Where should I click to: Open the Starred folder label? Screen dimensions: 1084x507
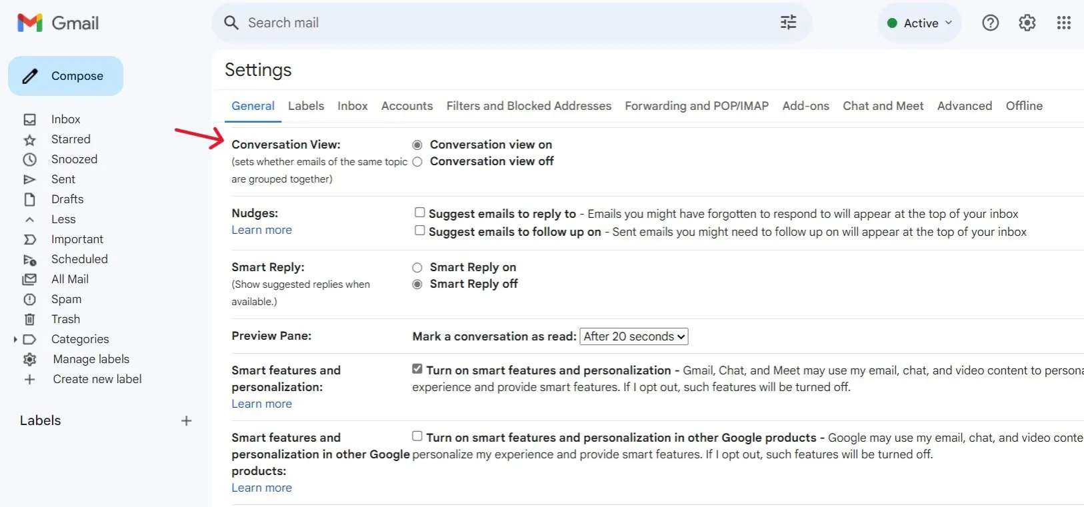[71, 139]
